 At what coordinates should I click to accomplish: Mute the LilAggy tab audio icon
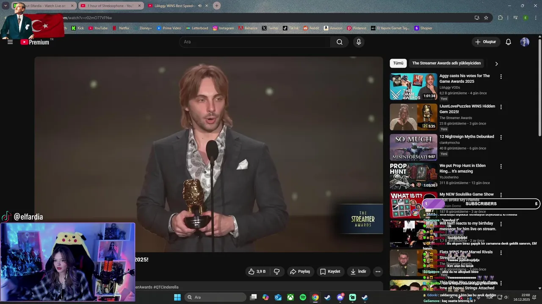pyautogui.click(x=199, y=6)
